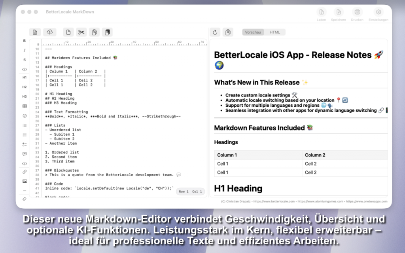This screenshot has width=405, height=253.
Task: Click the Drucken print button
Action: click(x=357, y=14)
